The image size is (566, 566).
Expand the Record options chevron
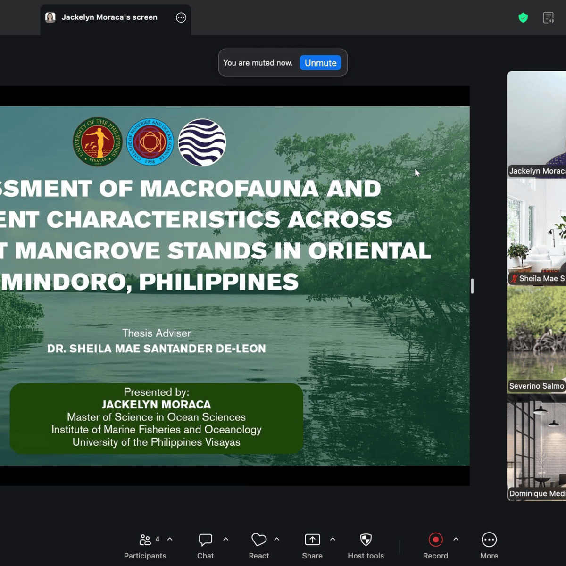[x=456, y=539]
